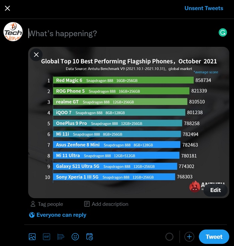Open the GIF picker
This screenshot has width=234, height=246.
click(46, 237)
